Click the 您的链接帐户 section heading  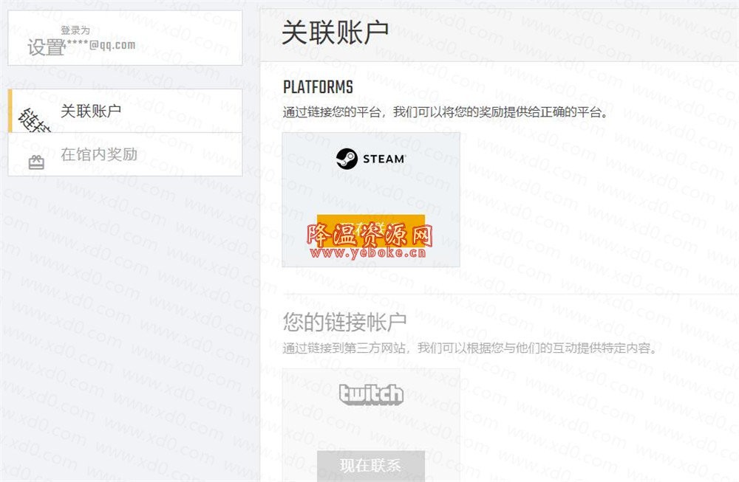[344, 322]
